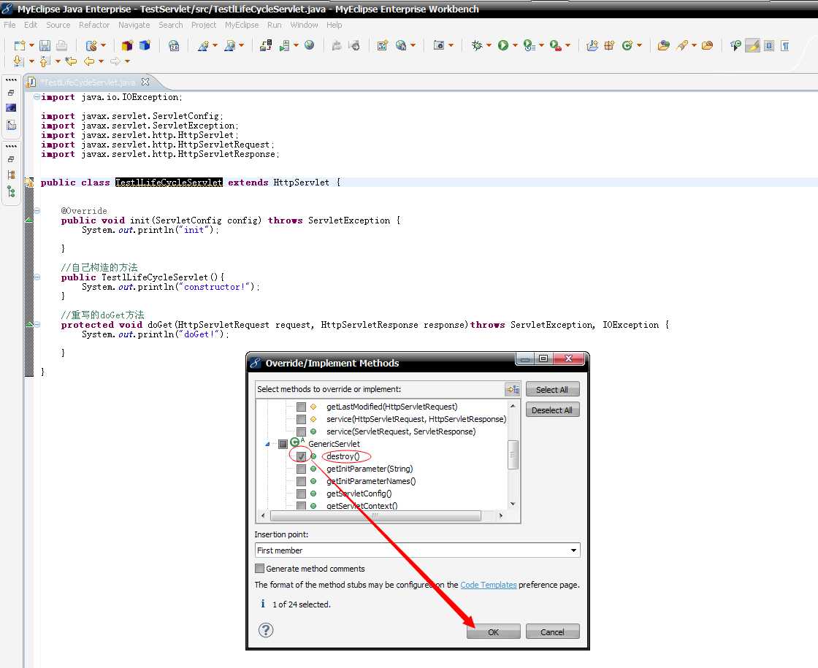Click the Last Edit Location icon
This screenshot has width=818, height=668.
pyautogui.click(x=71, y=61)
